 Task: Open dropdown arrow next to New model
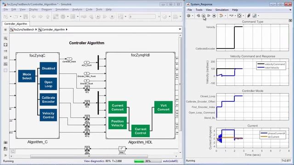click(x=11, y=16)
